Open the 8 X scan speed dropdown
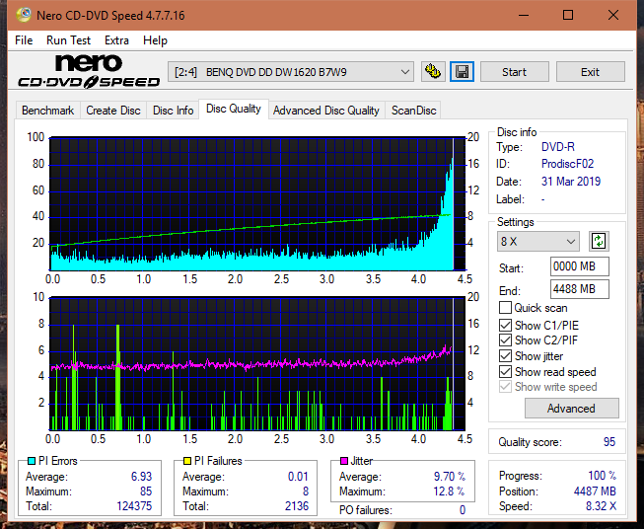 click(x=538, y=241)
